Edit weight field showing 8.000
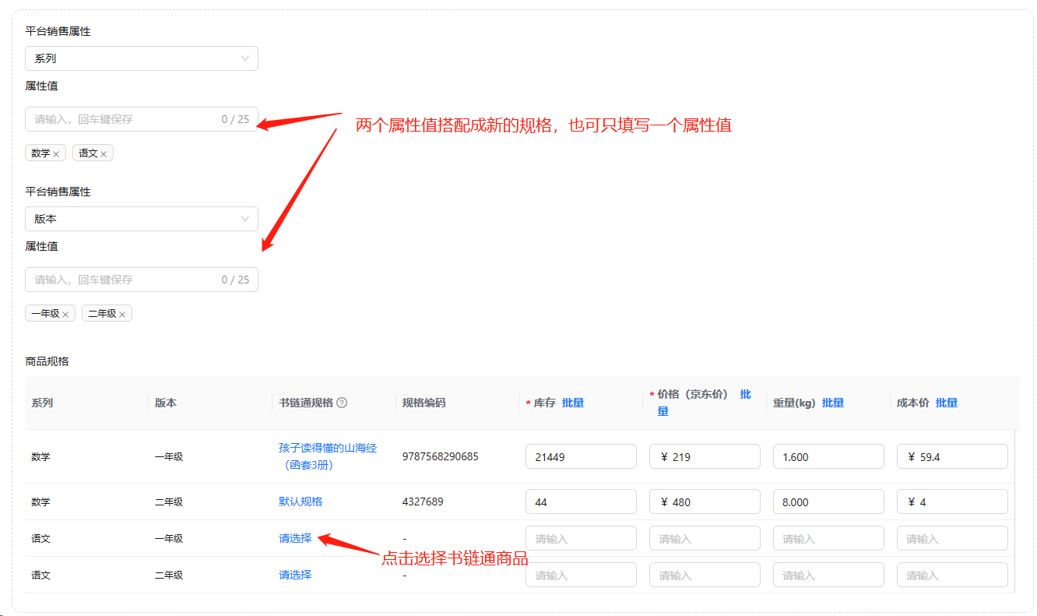Screen dimensions: 1037x616 click(828, 502)
